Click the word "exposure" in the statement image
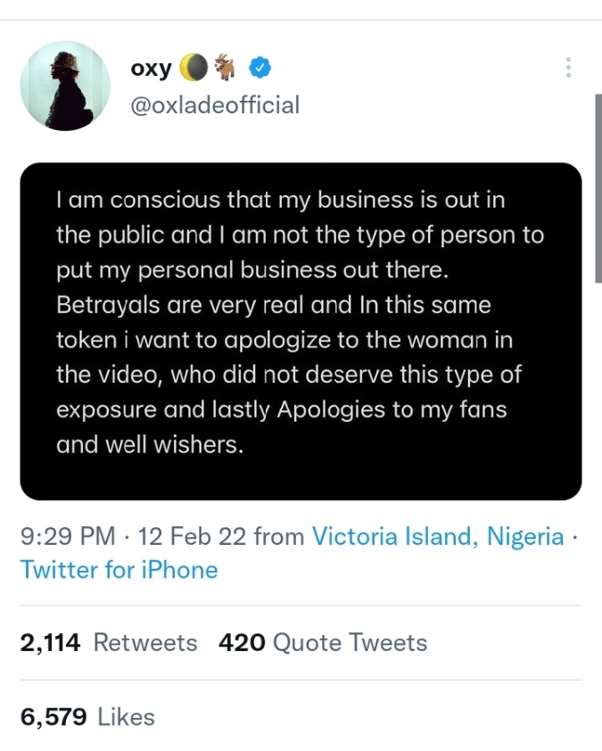This screenshot has width=602, height=751. (103, 409)
